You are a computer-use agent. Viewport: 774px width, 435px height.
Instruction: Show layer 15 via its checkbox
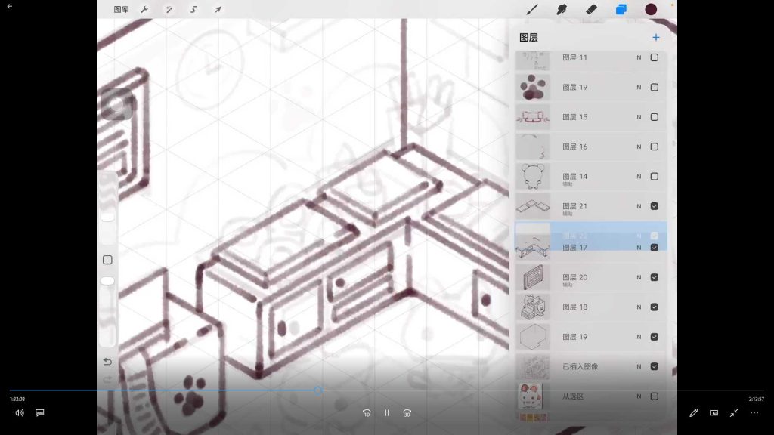point(654,117)
